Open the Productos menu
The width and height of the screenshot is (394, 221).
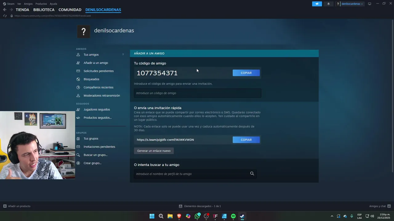click(41, 4)
